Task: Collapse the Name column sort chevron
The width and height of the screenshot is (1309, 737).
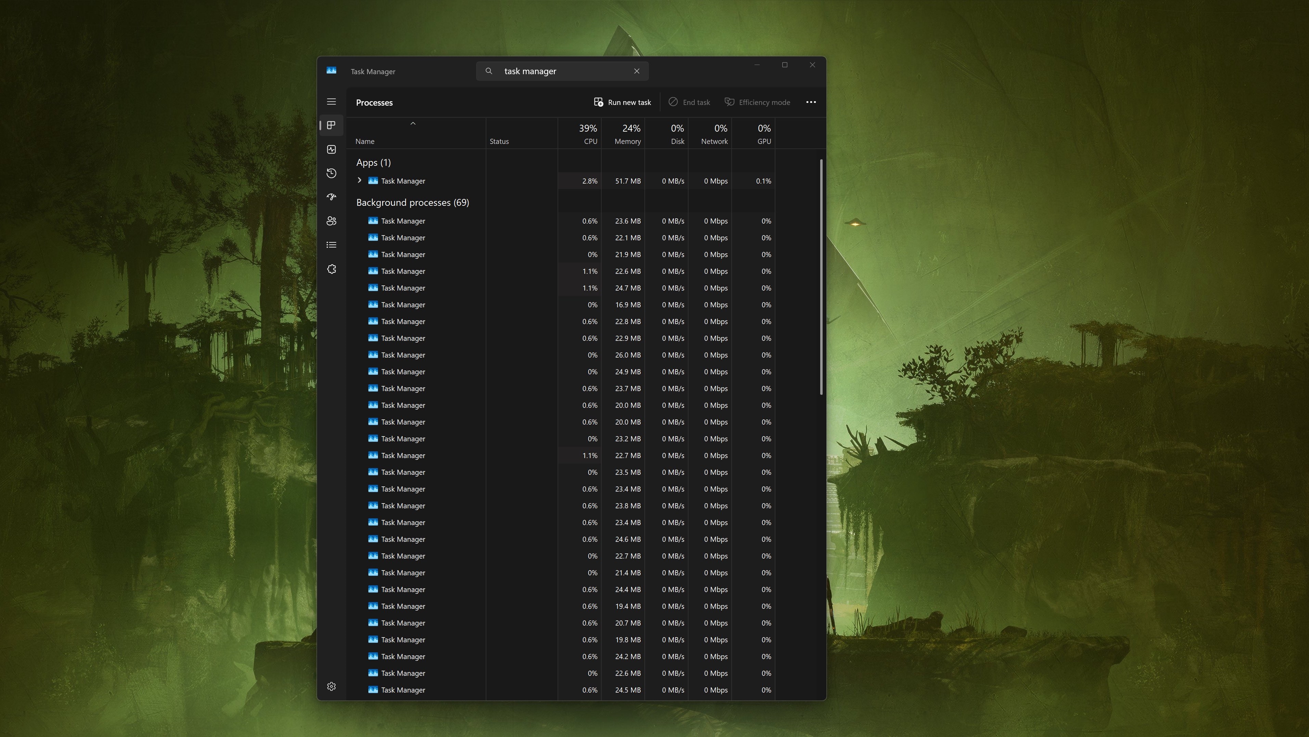Action: coord(413,123)
